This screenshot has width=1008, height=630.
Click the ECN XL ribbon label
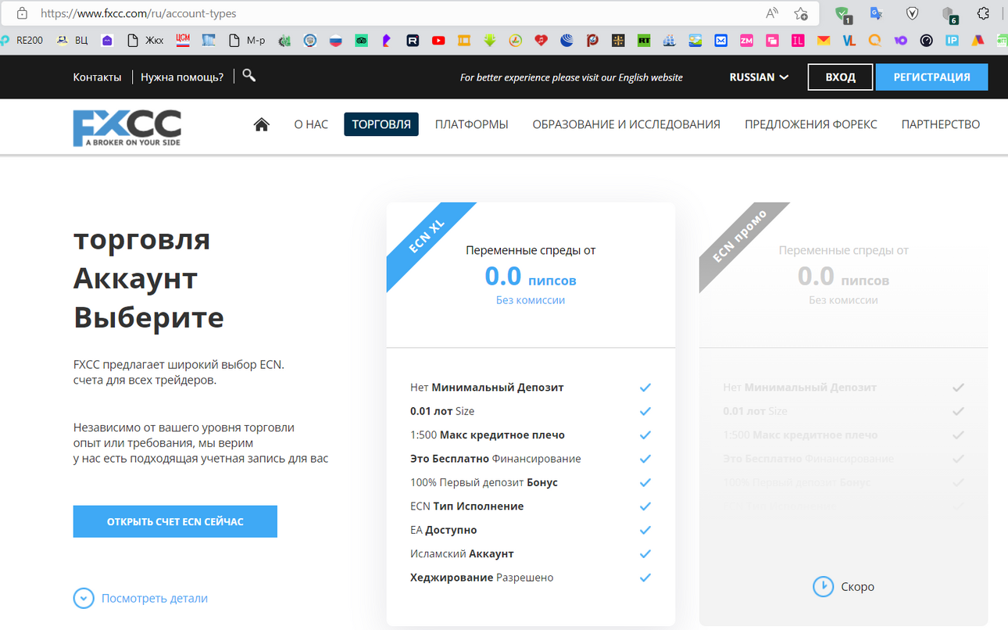[427, 236]
